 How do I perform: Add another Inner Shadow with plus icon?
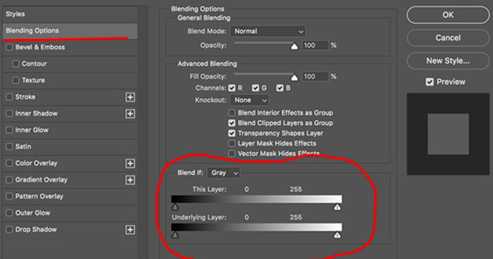point(130,114)
